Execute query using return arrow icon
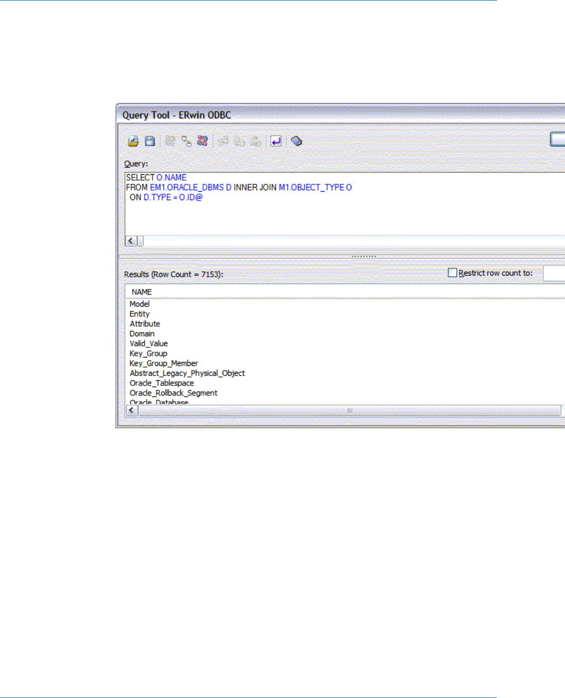Viewport: 565px width, 698px height. (276, 141)
